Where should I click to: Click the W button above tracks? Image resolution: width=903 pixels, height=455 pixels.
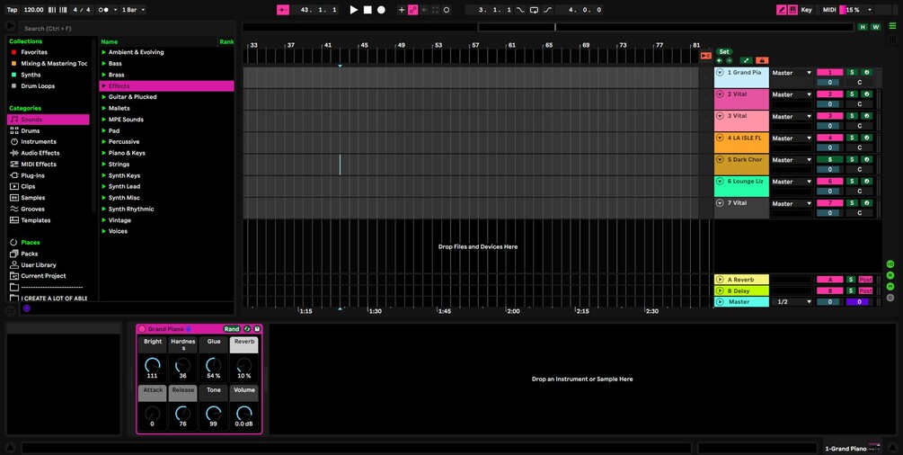pyautogui.click(x=875, y=27)
